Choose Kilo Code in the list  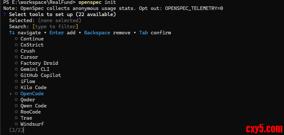click(x=33, y=88)
